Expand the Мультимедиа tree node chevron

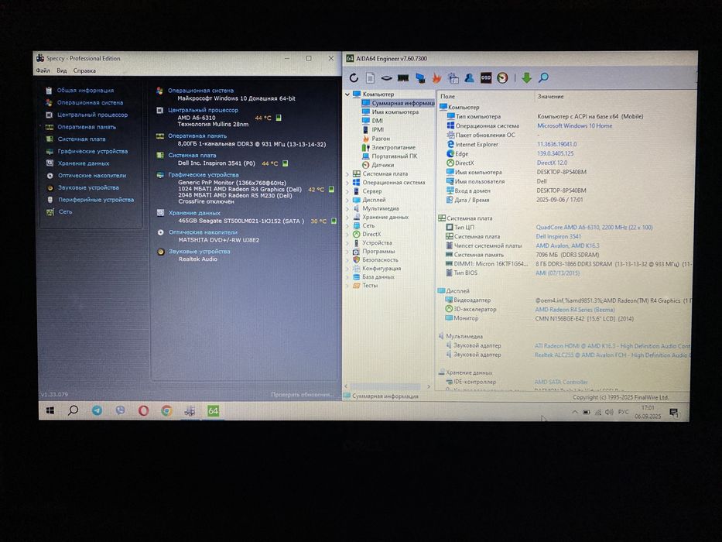point(347,208)
